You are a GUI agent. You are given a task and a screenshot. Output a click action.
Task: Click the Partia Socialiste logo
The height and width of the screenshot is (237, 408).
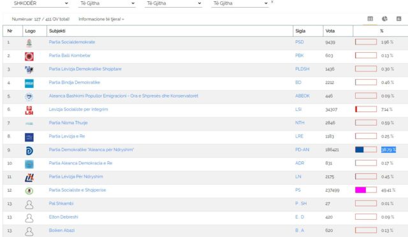tap(29, 191)
